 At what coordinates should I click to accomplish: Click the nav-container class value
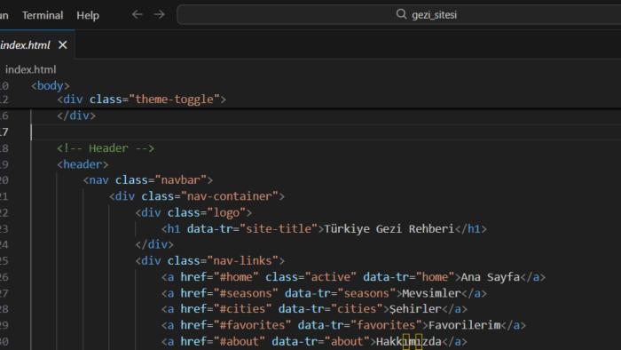pos(230,196)
